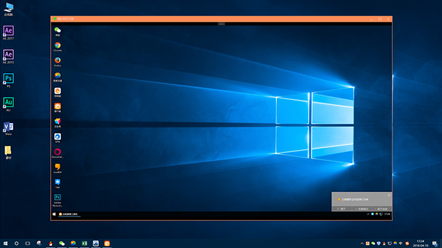This screenshot has width=442, height=248.
Task: Show hidden icons in the remote system tray
Action: [x=368, y=214]
